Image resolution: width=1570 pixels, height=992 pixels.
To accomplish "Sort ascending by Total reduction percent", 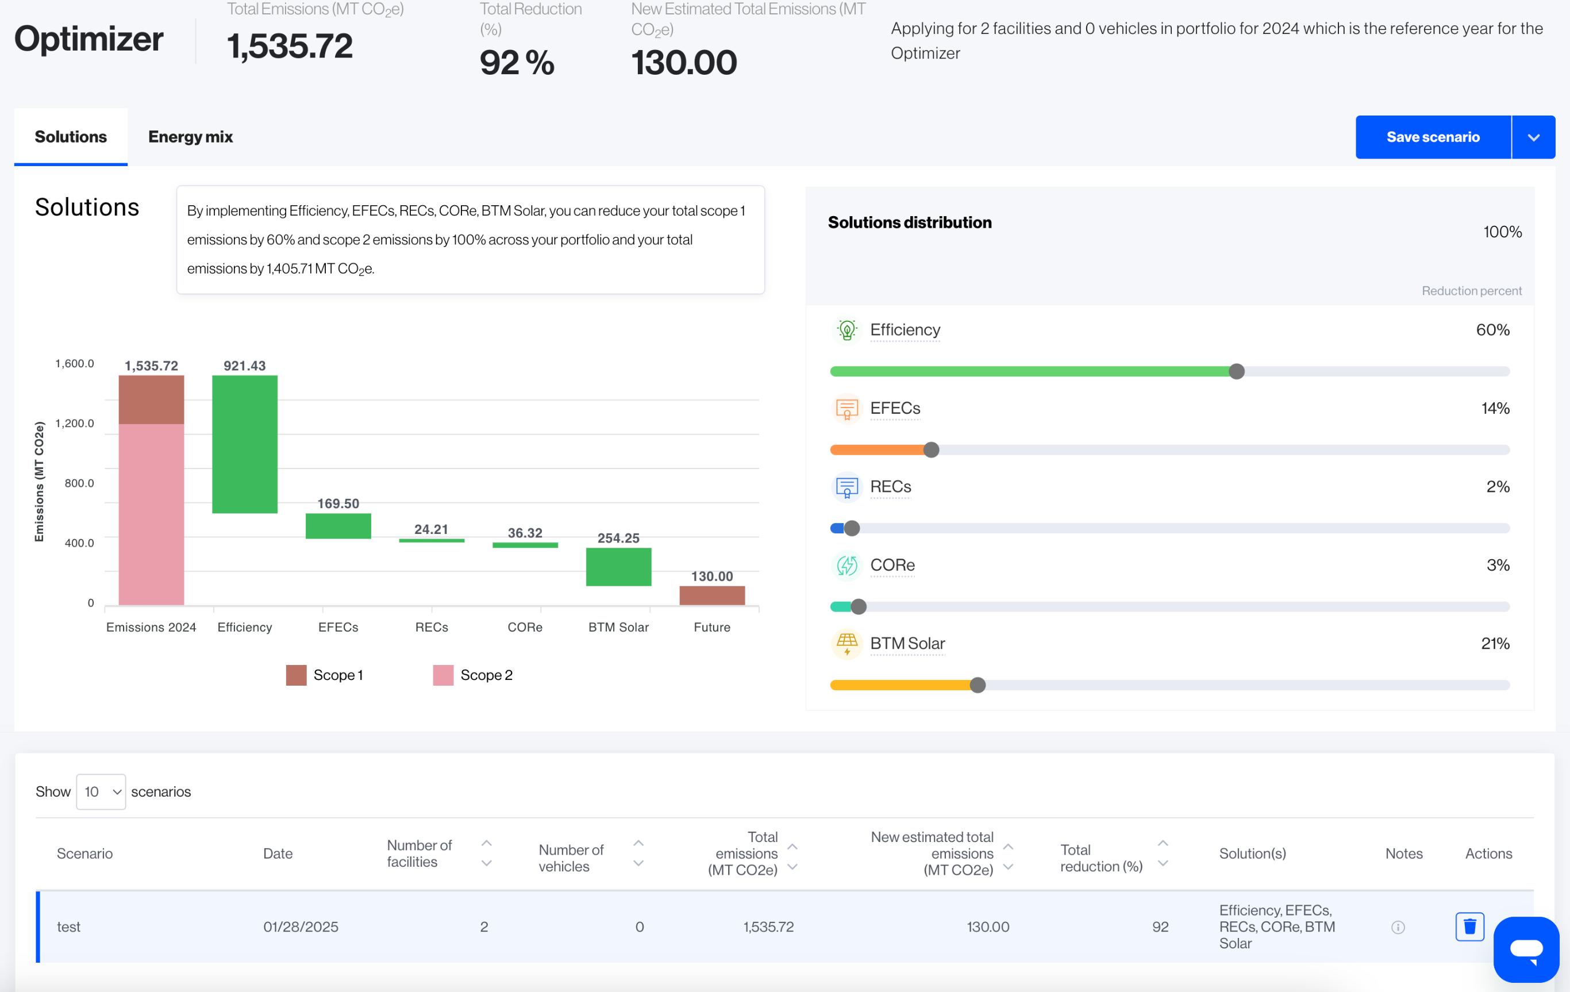I will click(1163, 843).
